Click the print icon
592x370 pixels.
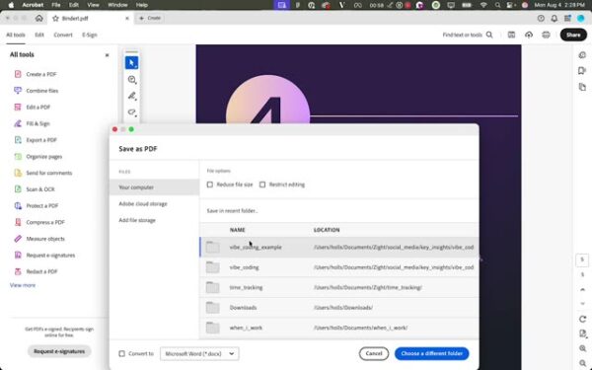546,35
